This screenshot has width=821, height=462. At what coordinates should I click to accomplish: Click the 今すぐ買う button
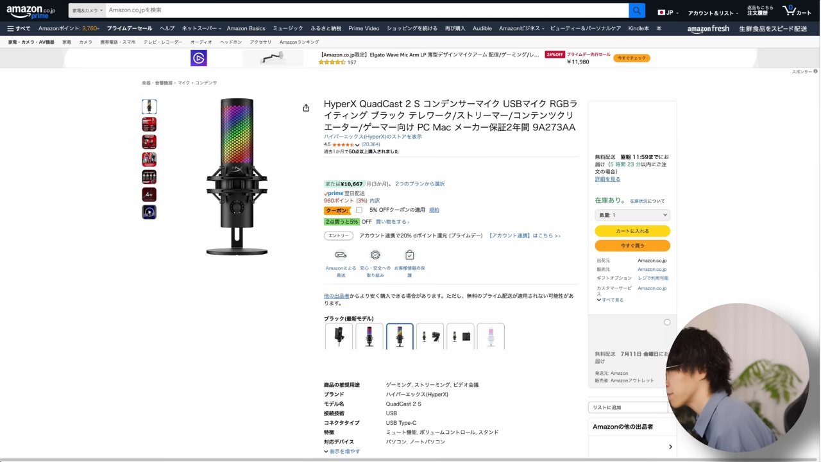pos(632,246)
